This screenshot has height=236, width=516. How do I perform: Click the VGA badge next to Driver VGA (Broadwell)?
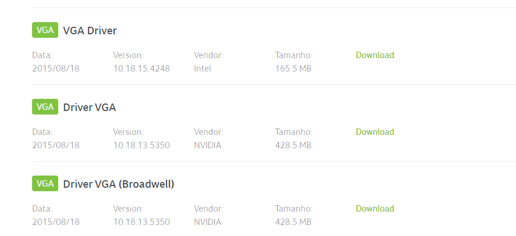pos(45,183)
